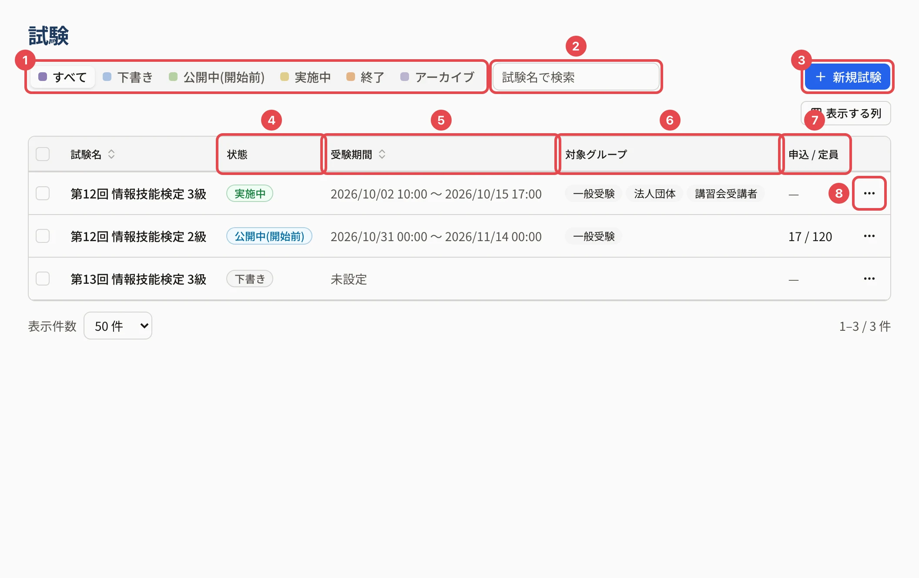
Task: Click the 一般受験 tag in the 12回 3級 row
Action: click(594, 193)
